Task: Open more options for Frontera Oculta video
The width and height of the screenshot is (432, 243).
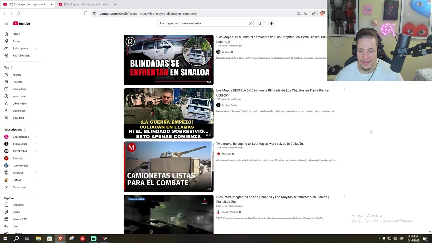Action: click(345, 90)
